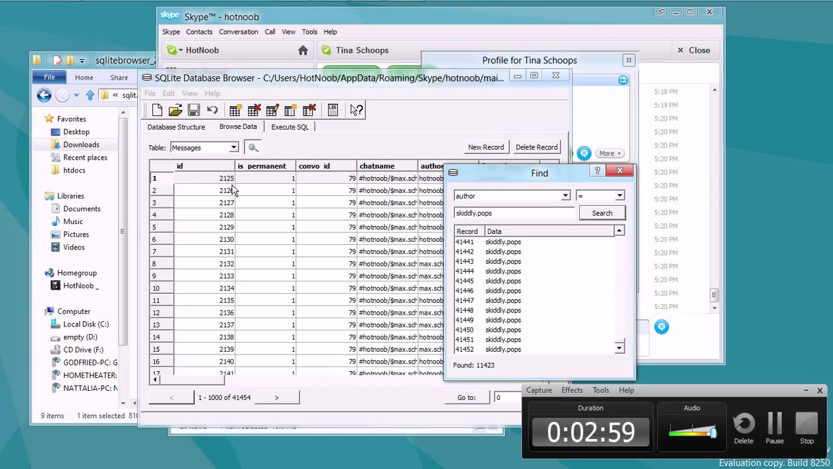Adjust Audio level slider in recorder
Viewport: 833px width, 469px height.
tap(713, 432)
